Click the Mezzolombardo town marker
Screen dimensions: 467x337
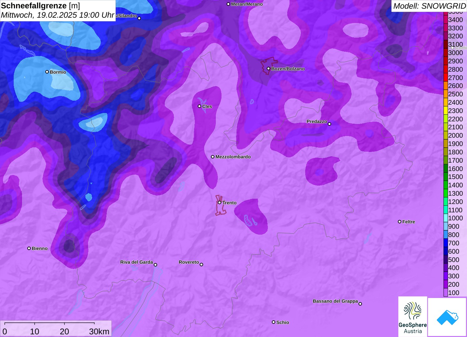[213, 157]
